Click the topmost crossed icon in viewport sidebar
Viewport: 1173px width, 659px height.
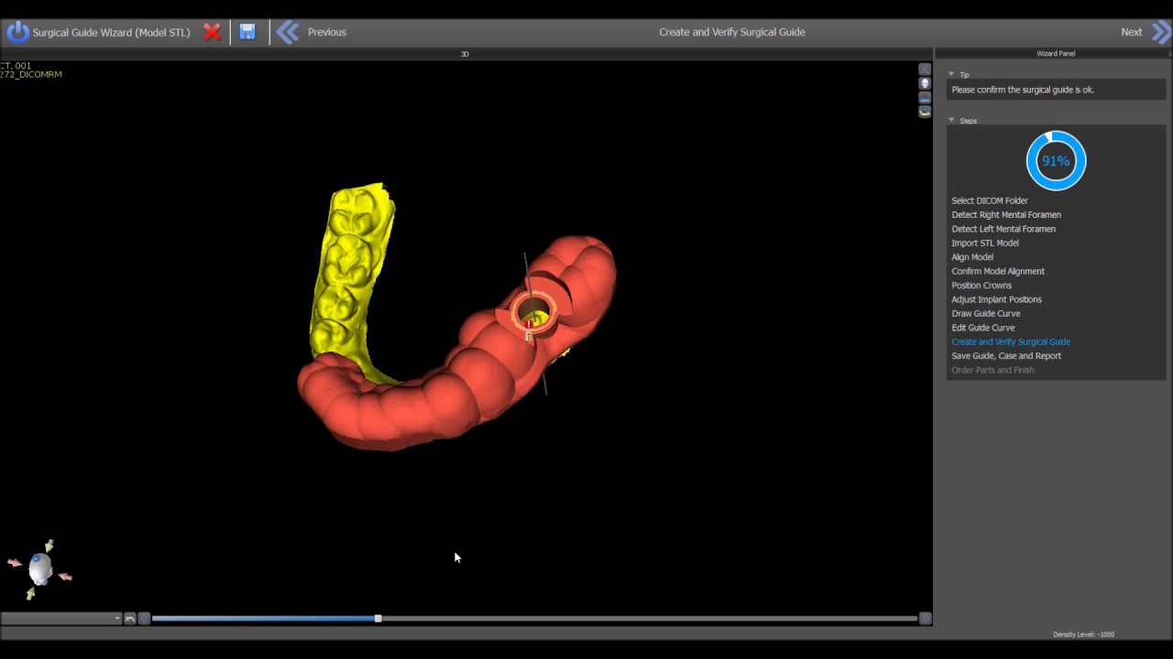tap(925, 70)
